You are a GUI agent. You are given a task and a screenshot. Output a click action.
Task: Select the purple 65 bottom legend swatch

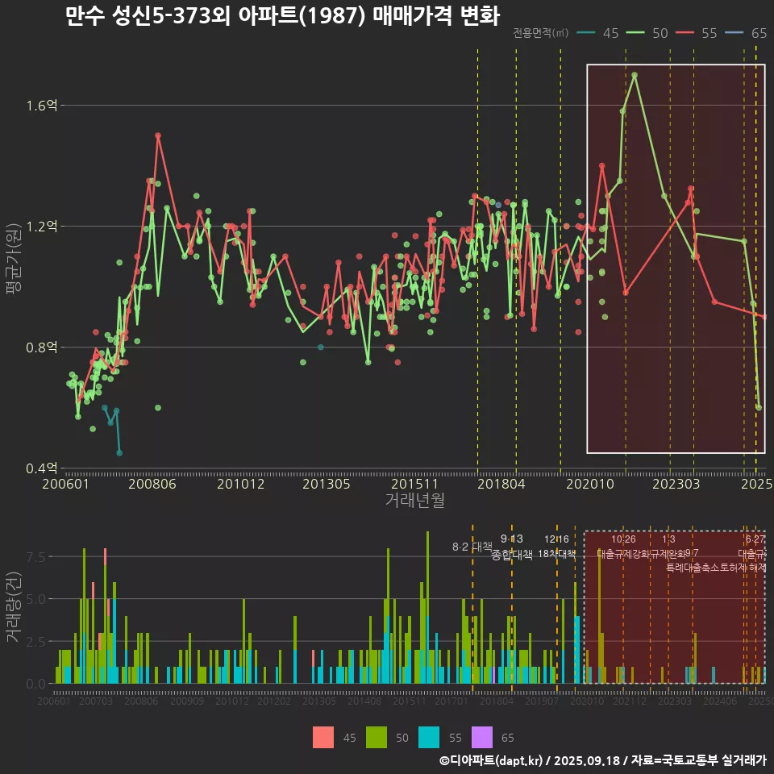[483, 737]
